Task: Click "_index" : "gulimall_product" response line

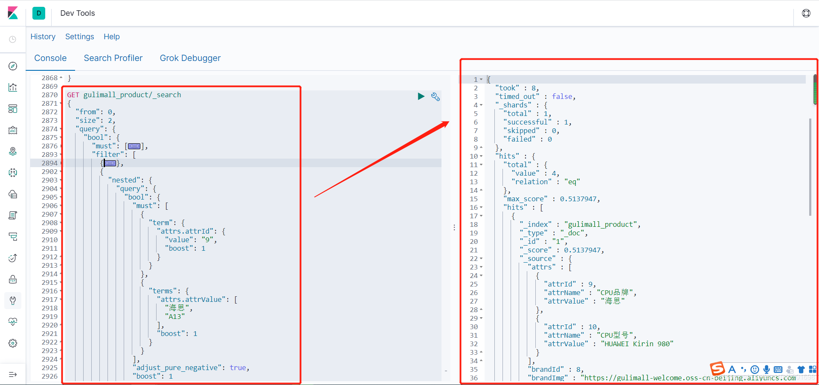Action: pos(580,224)
